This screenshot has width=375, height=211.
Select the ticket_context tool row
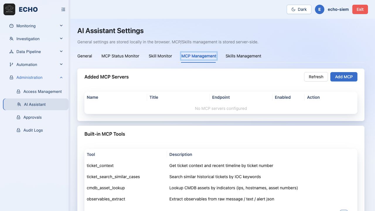pos(221,166)
